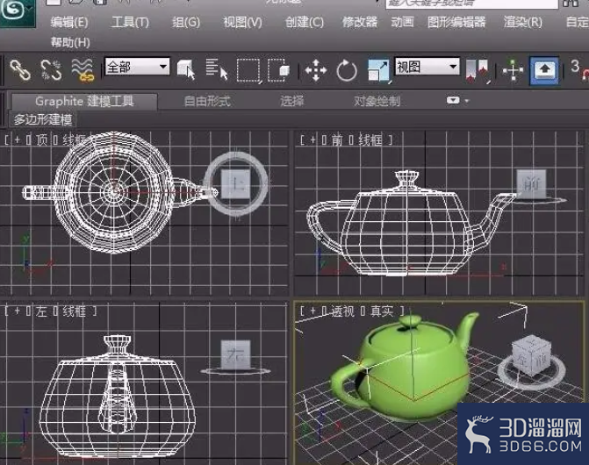Open the 视图 reference coordinate dropdown

[x=427, y=67]
